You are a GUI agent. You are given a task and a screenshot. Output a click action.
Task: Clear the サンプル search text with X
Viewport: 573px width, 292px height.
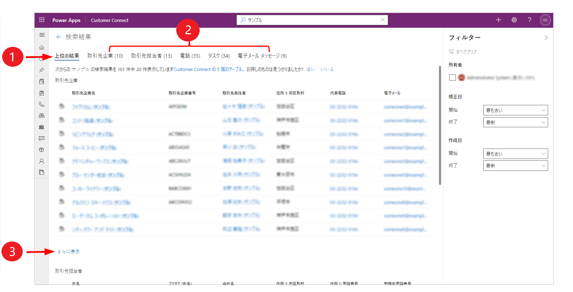point(383,20)
